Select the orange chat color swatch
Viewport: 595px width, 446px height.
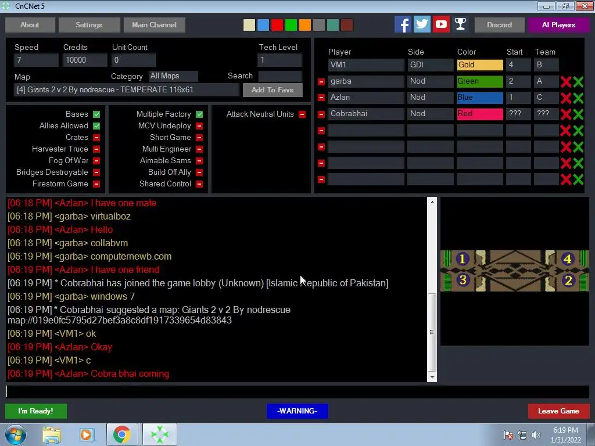pos(305,25)
